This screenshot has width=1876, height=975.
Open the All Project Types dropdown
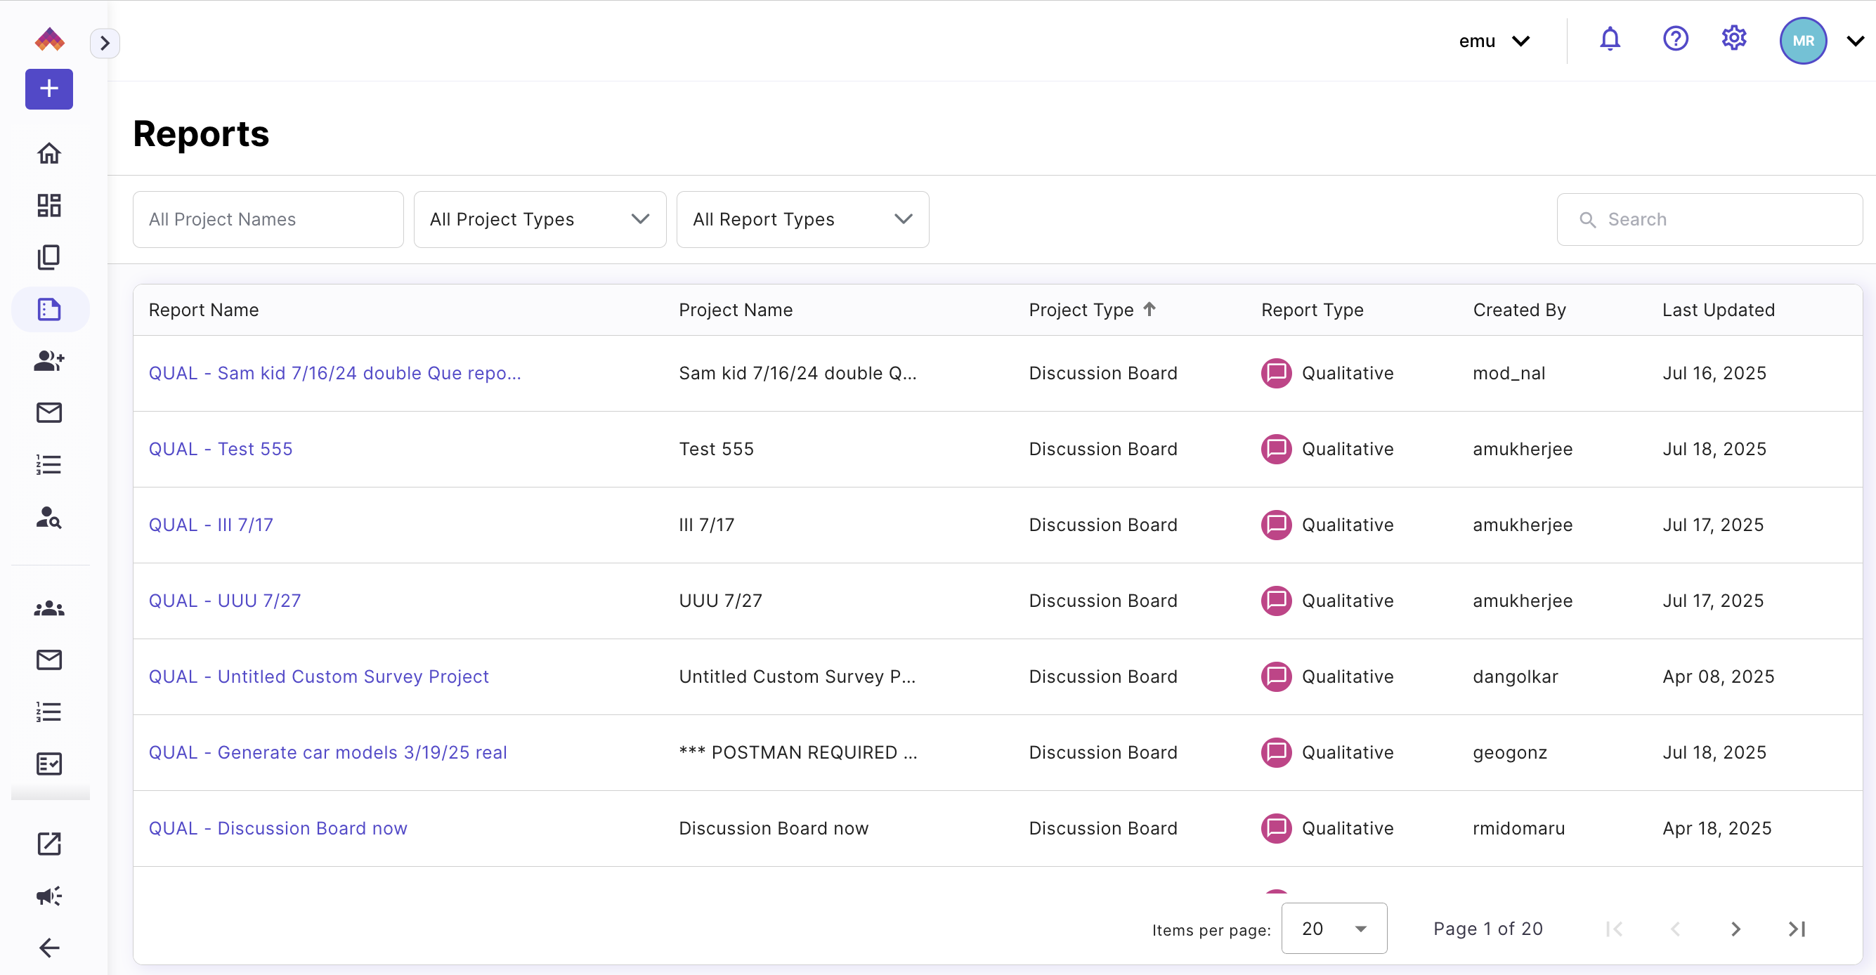540,219
